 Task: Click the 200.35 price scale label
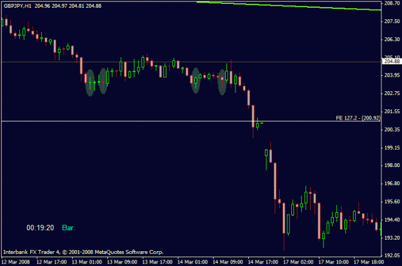pyautogui.click(x=392, y=130)
